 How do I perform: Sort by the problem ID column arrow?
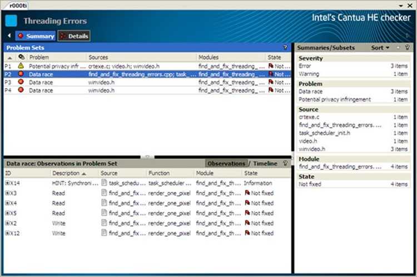pyautogui.click(x=9, y=57)
